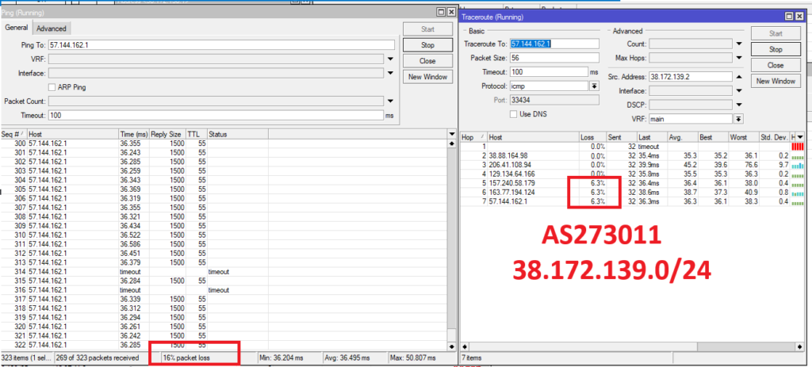Viewport: 812px width, 367px height.
Task: Open the Traceroute table column chooser arrow
Action: (x=801, y=137)
